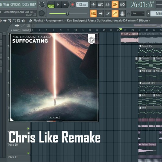Enable wait for input before recording
The height and width of the screenshot is (162, 162).
100,5
